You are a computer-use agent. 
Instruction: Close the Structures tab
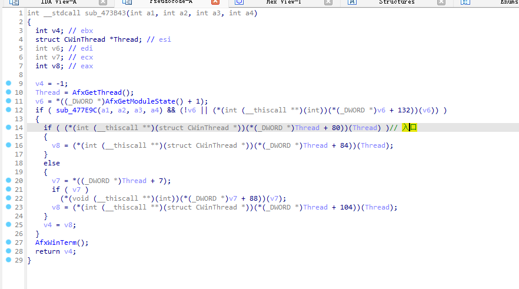click(441, 2)
